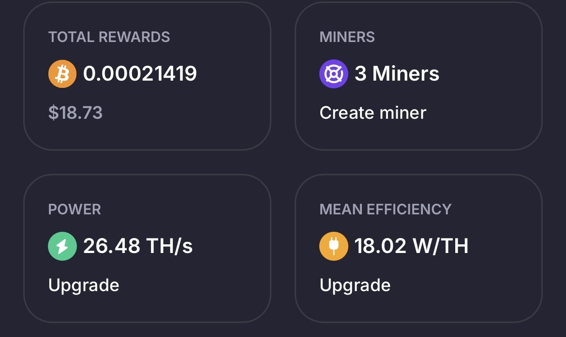The height and width of the screenshot is (337, 566).
Task: Tap the $18.73 dollar value
Action: (x=75, y=113)
